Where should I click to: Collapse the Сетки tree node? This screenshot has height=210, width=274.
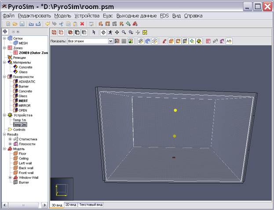(x=4, y=38)
